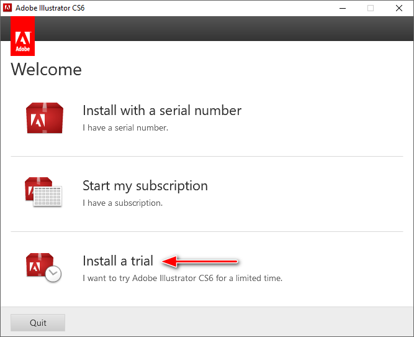The height and width of the screenshot is (337, 414).
Task: Click the greyed-out maximize window button
Action: pos(371,8)
